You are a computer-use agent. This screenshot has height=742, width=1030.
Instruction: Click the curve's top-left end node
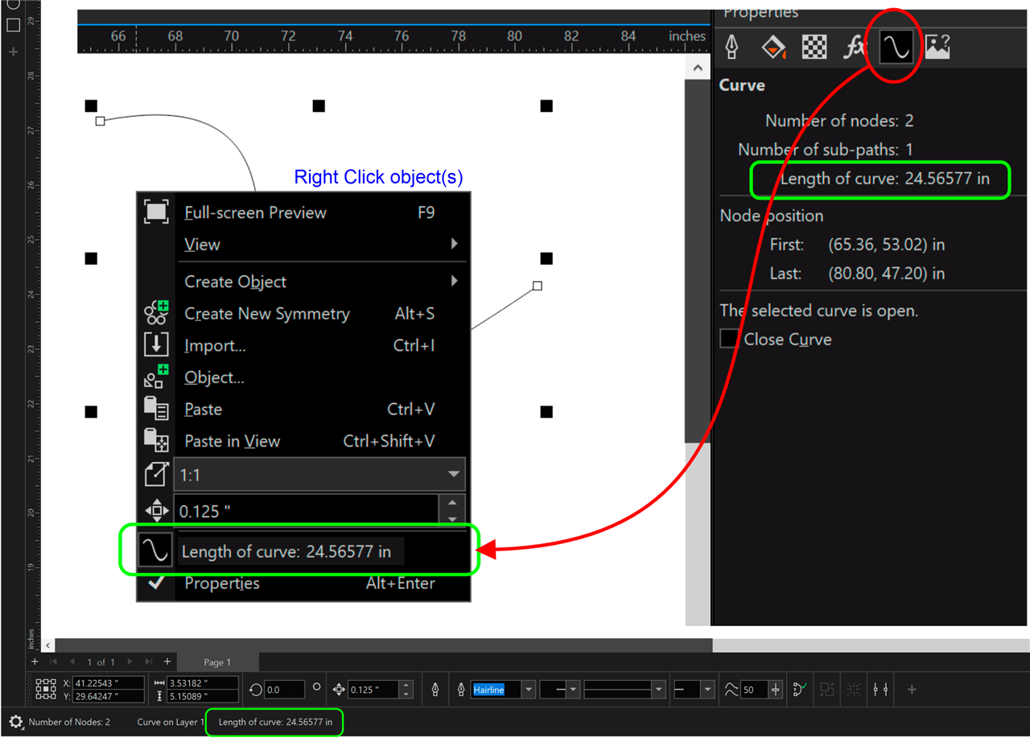101,121
